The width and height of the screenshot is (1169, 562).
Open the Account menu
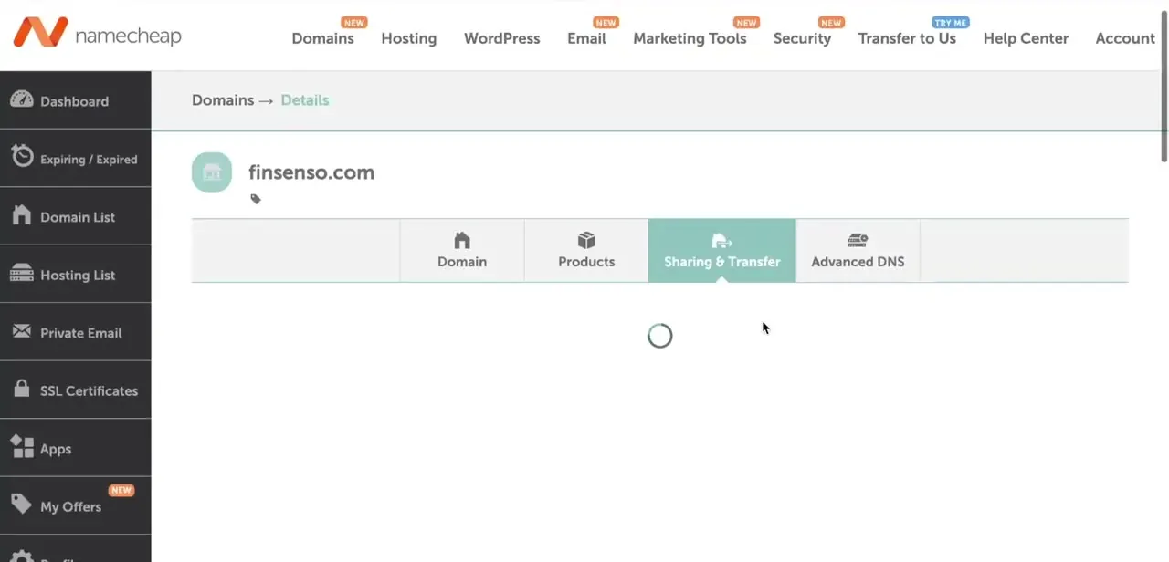click(x=1125, y=38)
